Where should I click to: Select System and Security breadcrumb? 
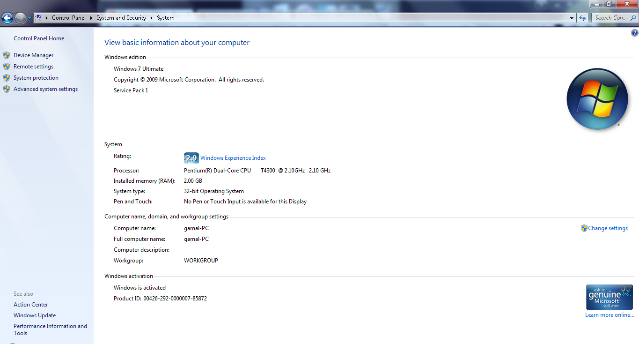tap(121, 18)
